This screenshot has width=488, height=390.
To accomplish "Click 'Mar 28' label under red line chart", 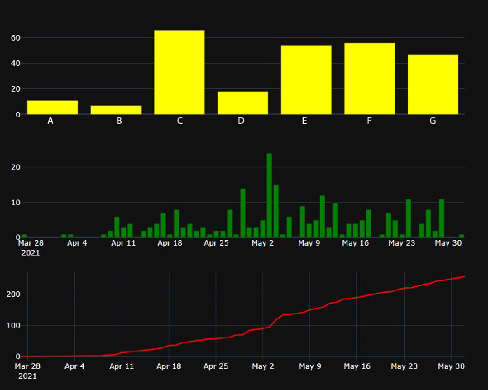I will coord(28,366).
